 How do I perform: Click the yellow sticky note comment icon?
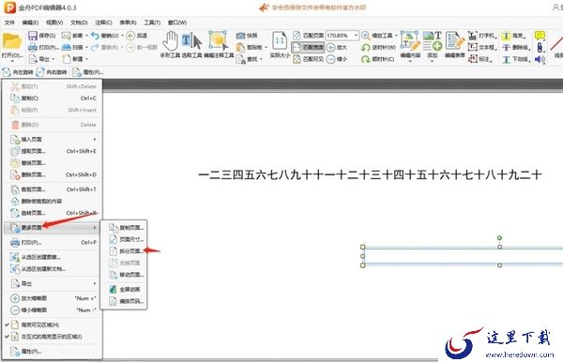point(540,36)
